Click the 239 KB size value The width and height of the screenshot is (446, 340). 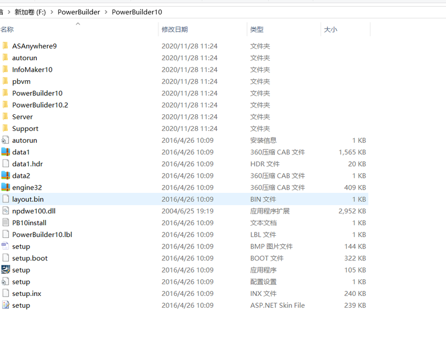pyautogui.click(x=355, y=305)
